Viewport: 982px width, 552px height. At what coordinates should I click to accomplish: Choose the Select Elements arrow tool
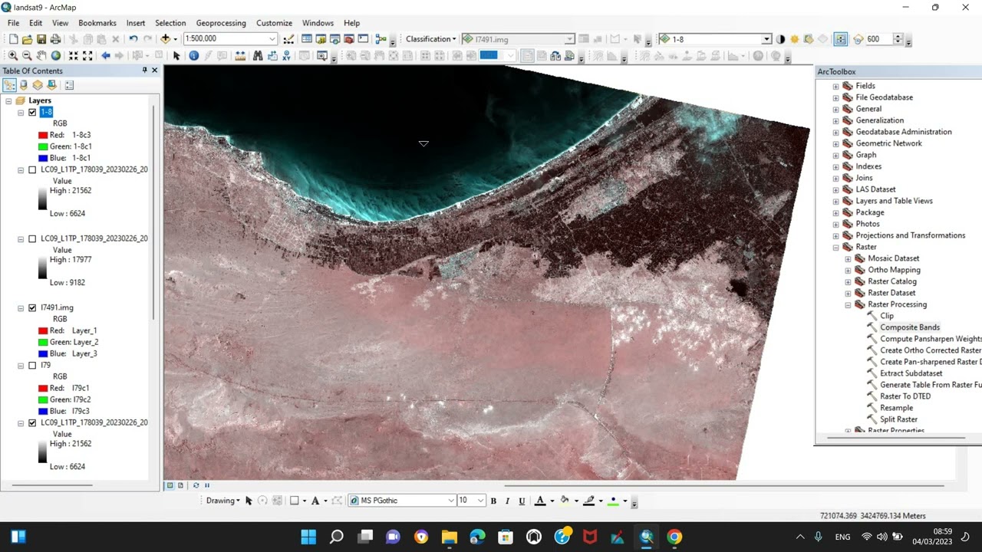176,56
